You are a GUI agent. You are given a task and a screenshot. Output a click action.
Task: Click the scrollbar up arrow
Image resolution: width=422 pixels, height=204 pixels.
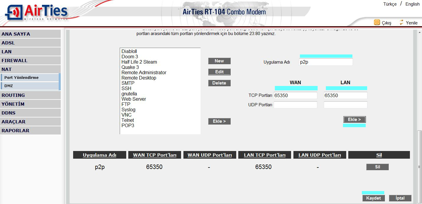[419, 32]
